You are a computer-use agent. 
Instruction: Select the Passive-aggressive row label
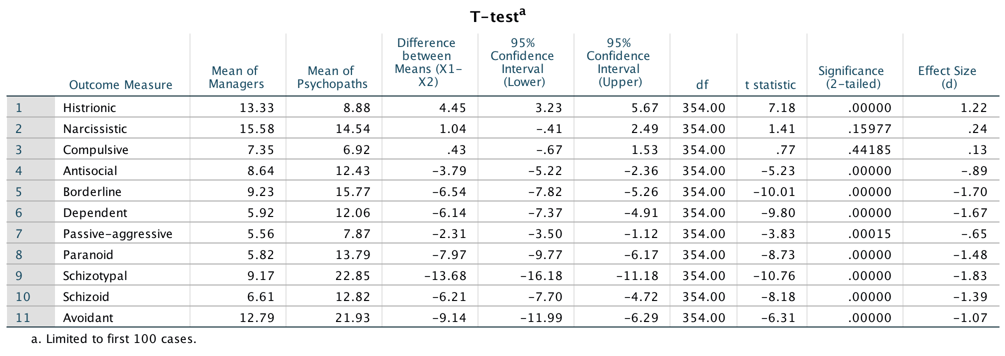pyautogui.click(x=117, y=233)
